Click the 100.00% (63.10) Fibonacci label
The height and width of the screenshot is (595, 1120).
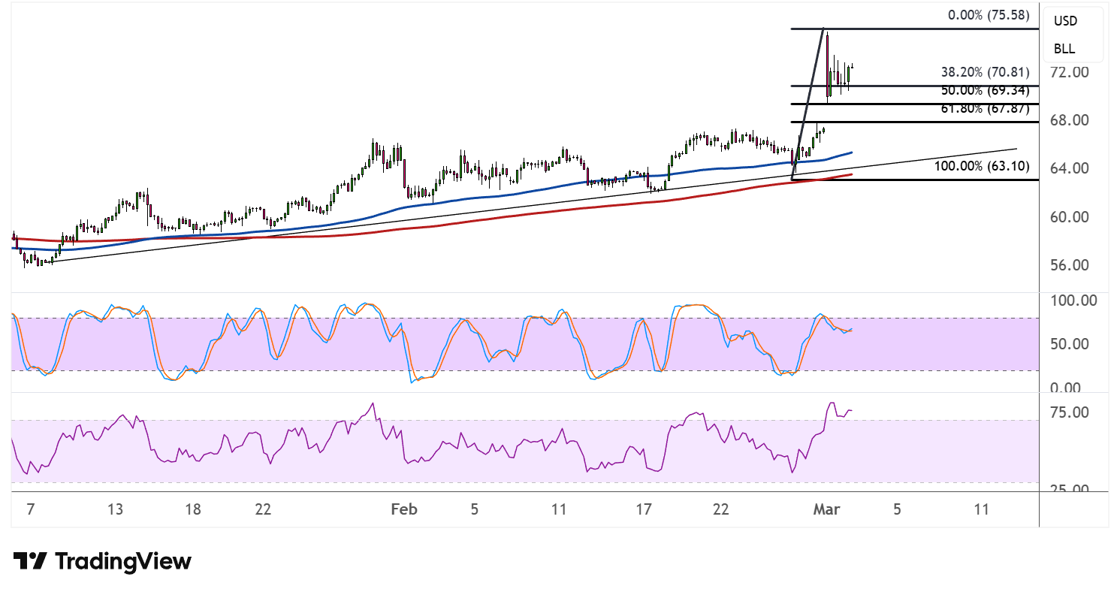pos(982,166)
